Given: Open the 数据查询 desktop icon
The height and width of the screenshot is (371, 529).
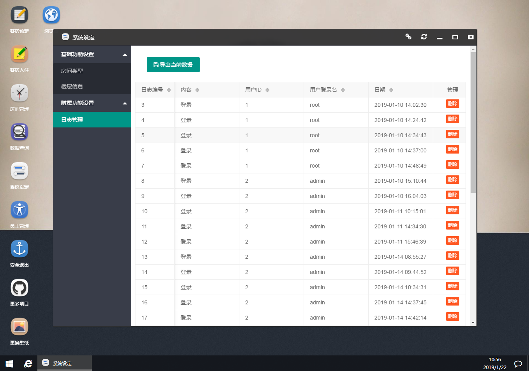Looking at the screenshot, I should click(19, 132).
